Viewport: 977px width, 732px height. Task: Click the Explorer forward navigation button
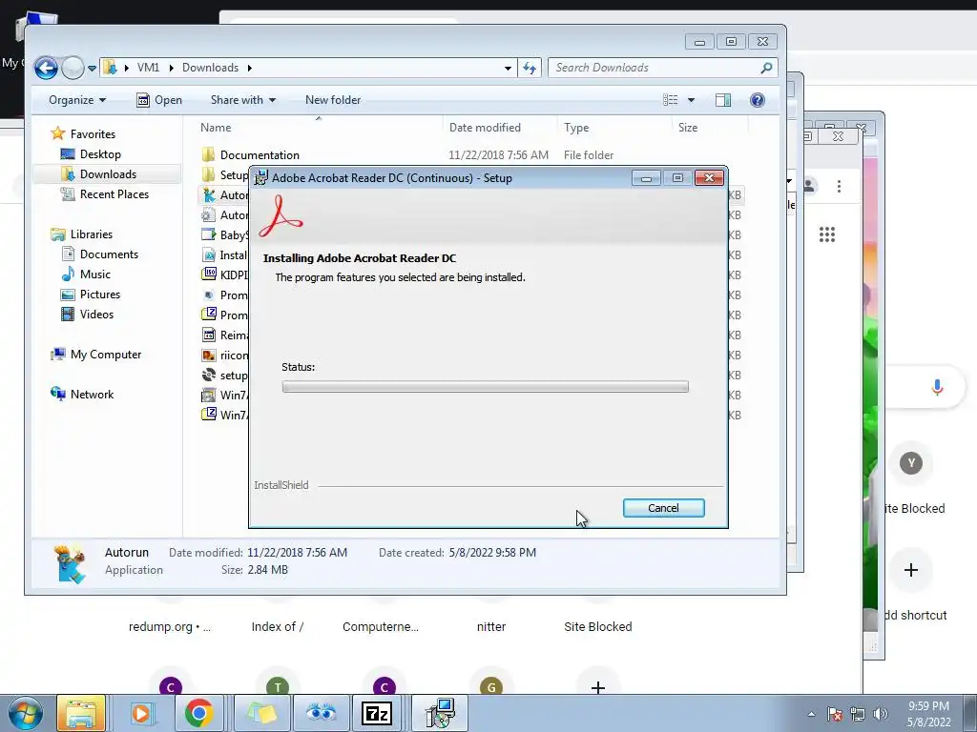73,68
